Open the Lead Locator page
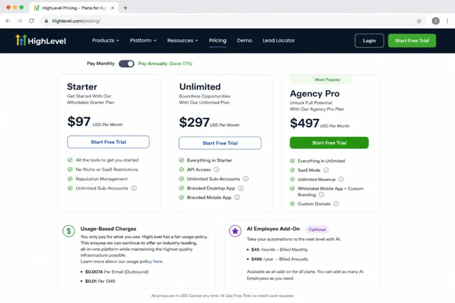 (279, 40)
